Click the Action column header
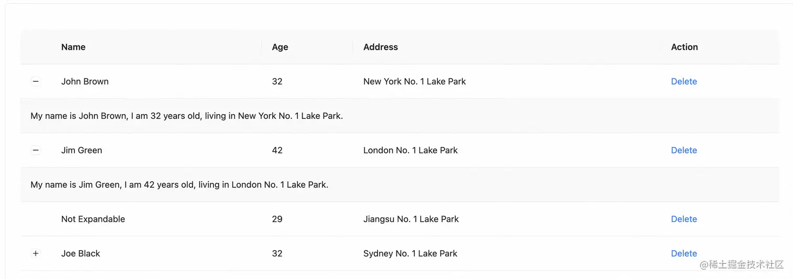Viewport: 793px width, 279px height. [684, 47]
